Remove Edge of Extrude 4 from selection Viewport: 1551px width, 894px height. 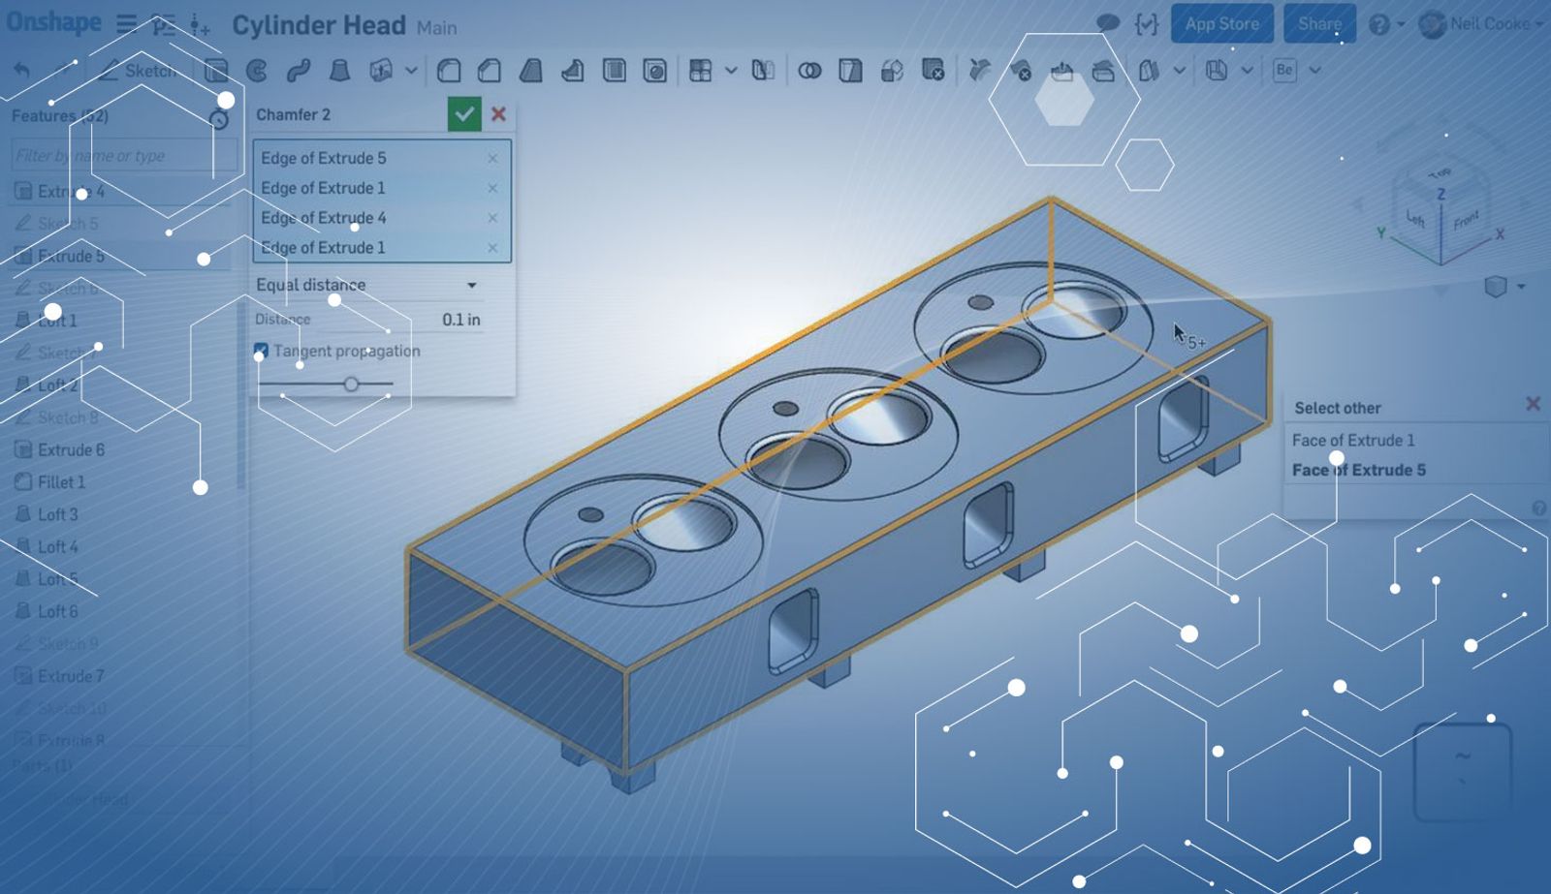(x=492, y=218)
